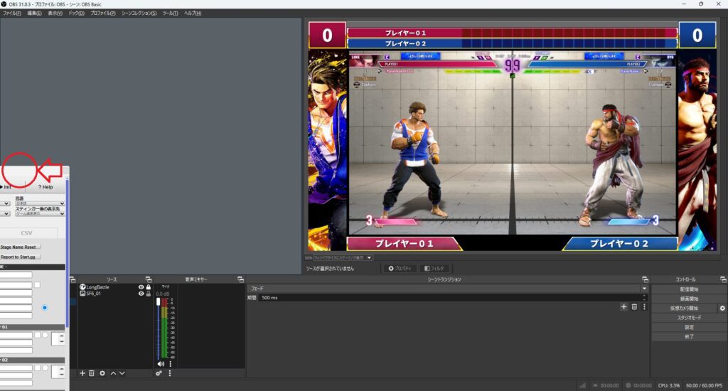Hide the LongBattle source via eye icon
728x391 pixels.
point(141,287)
